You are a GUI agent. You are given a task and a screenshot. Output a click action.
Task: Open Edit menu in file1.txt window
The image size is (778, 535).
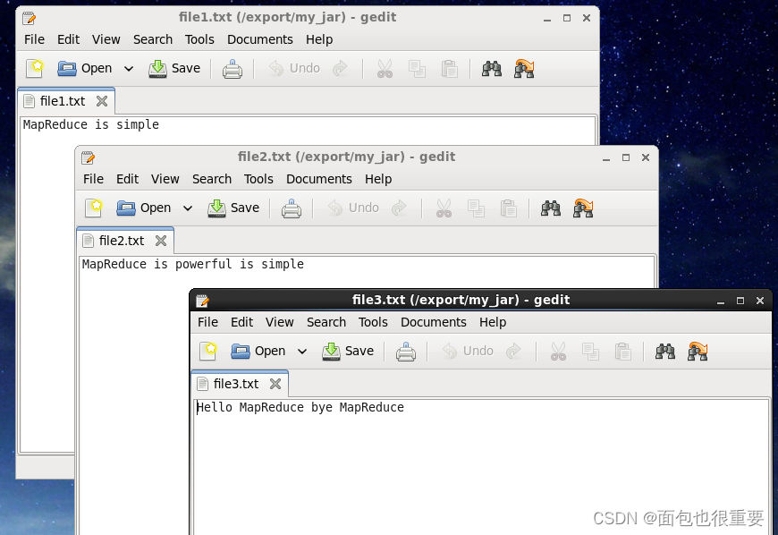[68, 39]
